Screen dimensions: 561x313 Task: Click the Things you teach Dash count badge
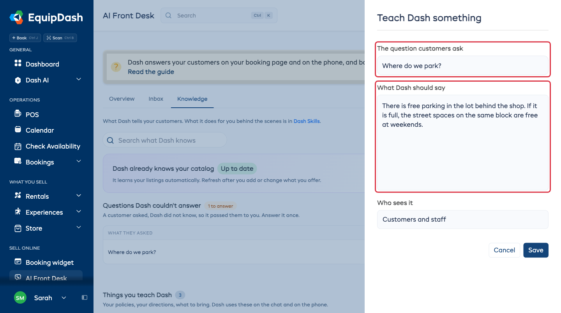[180, 295]
